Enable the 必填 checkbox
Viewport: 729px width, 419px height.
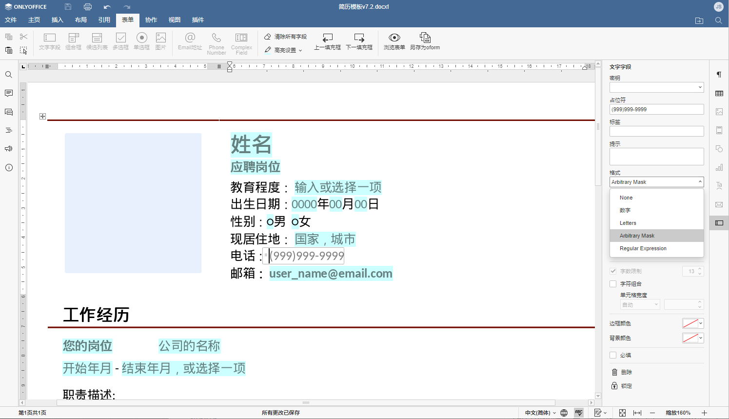[613, 355]
